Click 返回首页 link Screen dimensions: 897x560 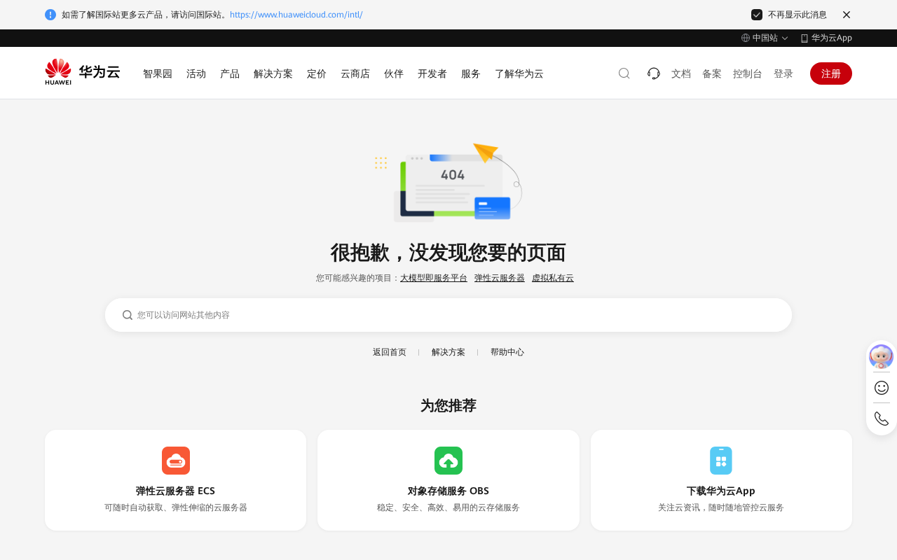[390, 352]
